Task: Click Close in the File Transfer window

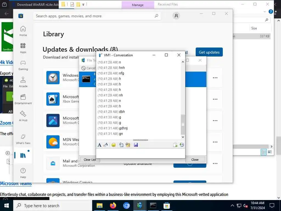Action: 195,160
